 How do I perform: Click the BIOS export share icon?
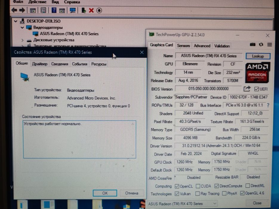tap(247, 89)
